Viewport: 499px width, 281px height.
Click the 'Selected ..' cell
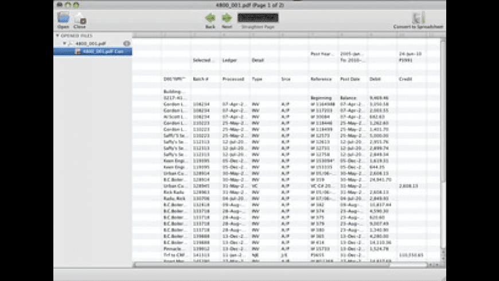[204, 60]
